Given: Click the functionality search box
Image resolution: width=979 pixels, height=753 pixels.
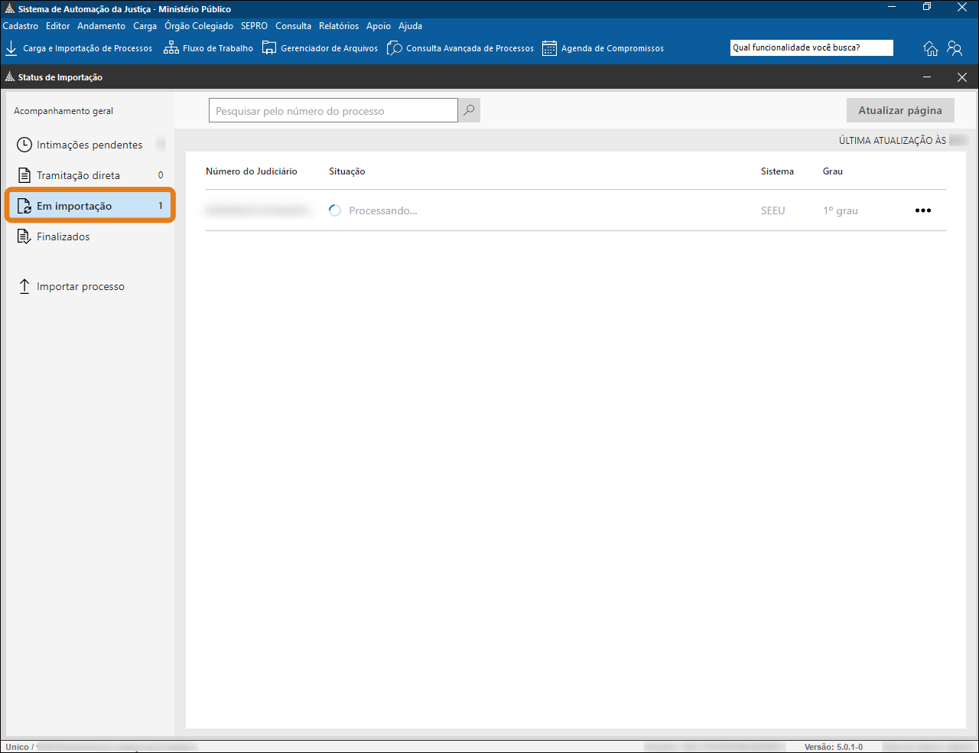Looking at the screenshot, I should click(x=811, y=47).
